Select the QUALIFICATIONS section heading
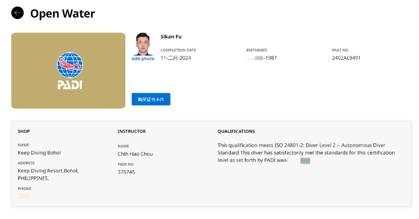The image size is (419, 219). 236,131
